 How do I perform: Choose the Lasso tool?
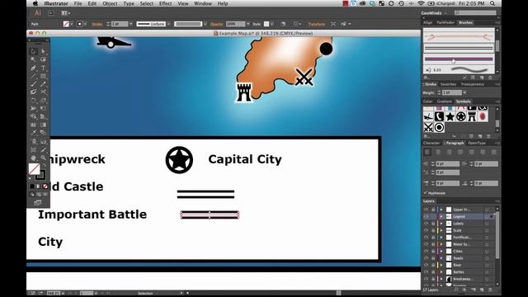coord(43,59)
